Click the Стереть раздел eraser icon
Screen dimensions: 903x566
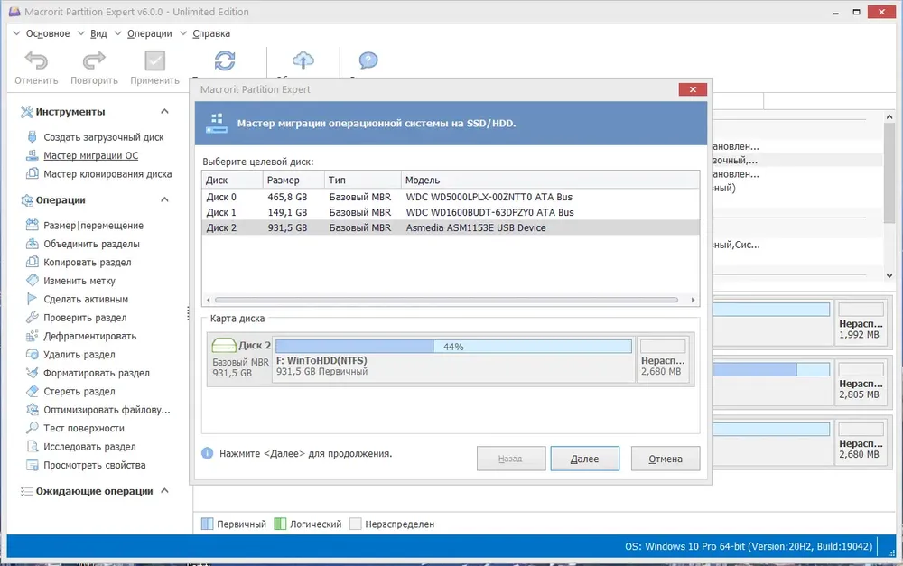point(33,391)
